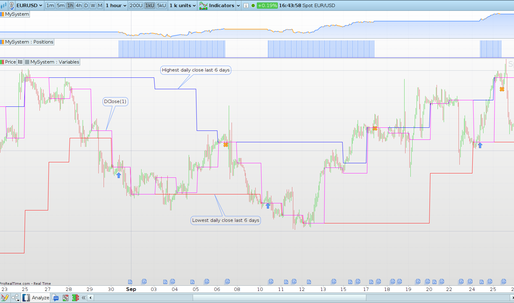Click the stacked news icon above 08

point(227,281)
